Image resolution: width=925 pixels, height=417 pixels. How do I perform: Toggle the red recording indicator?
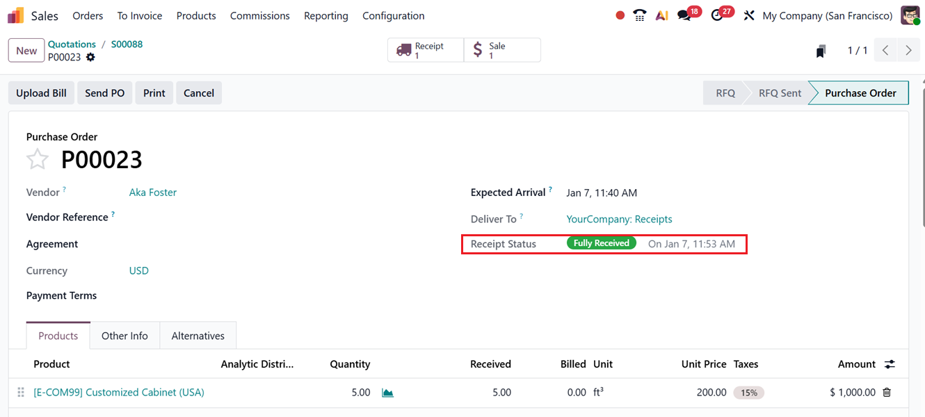620,15
